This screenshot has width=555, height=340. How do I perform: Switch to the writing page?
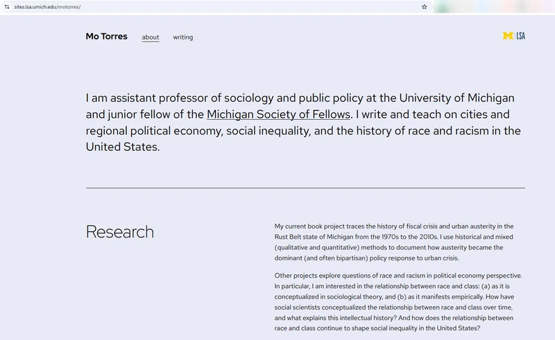183,37
